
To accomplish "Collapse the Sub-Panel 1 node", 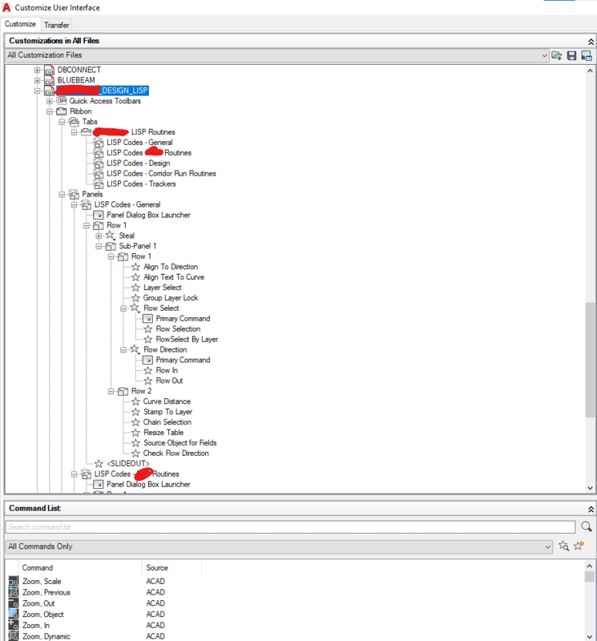I will tap(99, 247).
